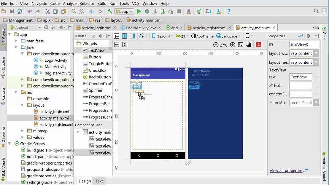
Task: Collapse the java folder in project tree
Action: click(16, 47)
